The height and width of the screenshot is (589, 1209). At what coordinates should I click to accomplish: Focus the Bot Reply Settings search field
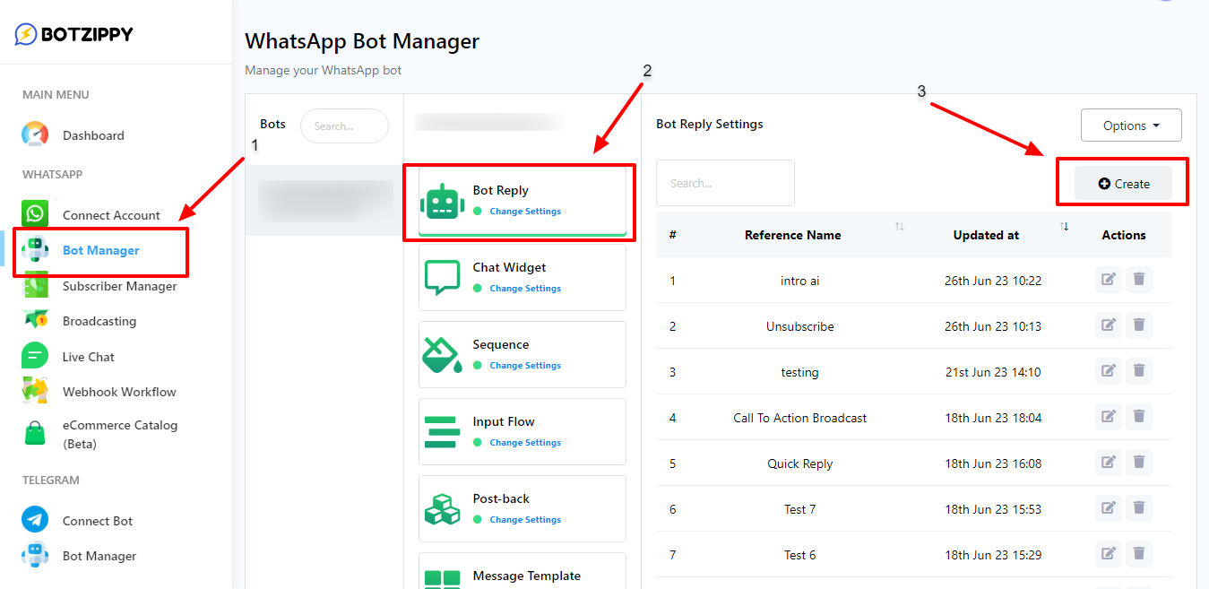coord(725,183)
